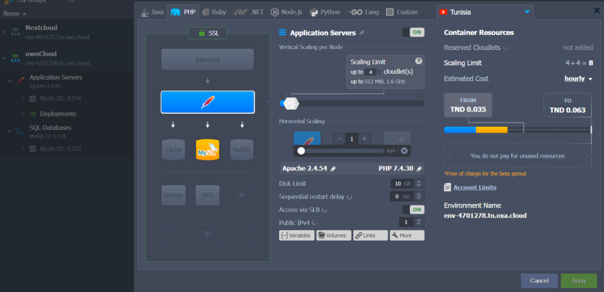This screenshot has width=604, height=292.
Task: Select the Cache node icon
Action: [173, 150]
